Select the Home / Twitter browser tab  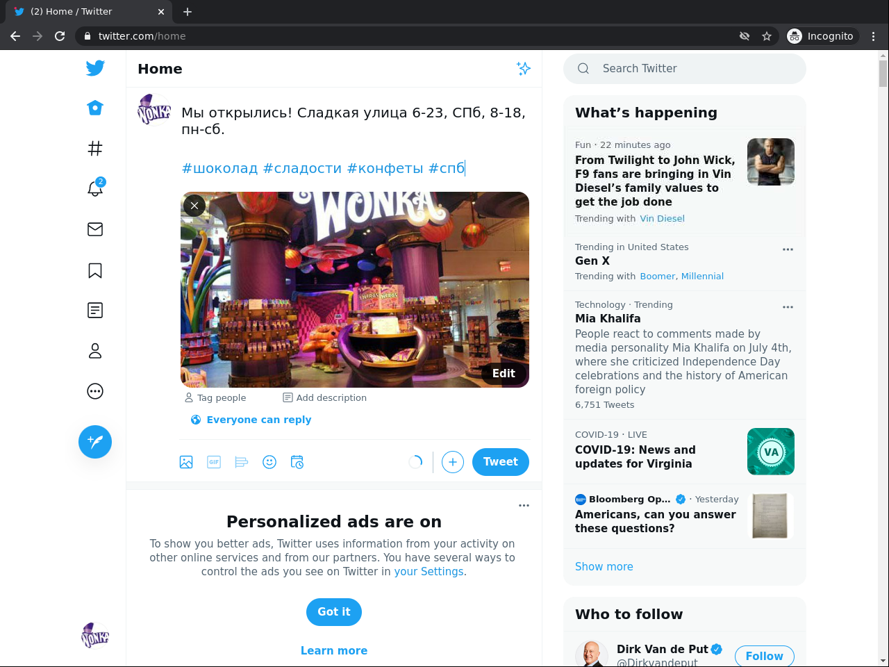click(x=88, y=12)
